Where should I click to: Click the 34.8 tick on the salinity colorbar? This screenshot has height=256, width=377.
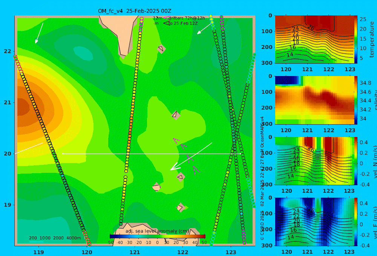(x=365, y=83)
